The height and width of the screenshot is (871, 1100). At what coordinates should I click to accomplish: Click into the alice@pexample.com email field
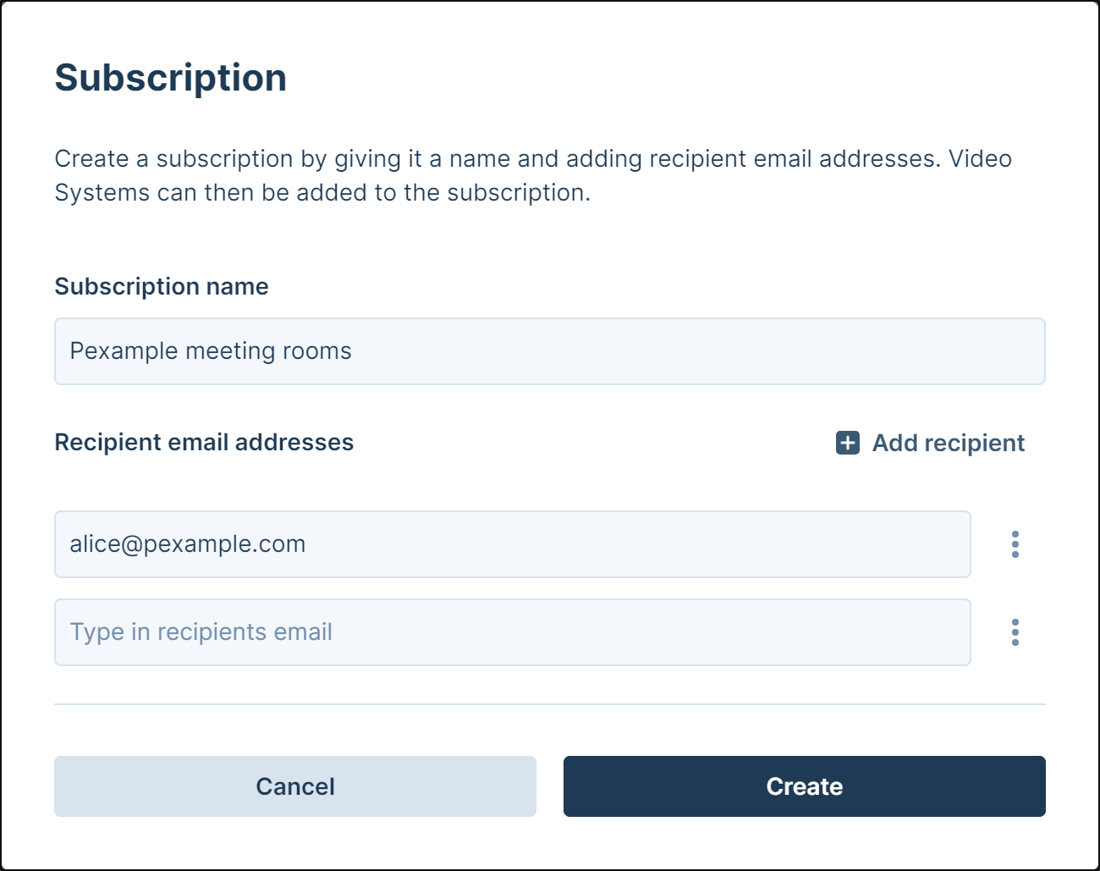click(512, 544)
